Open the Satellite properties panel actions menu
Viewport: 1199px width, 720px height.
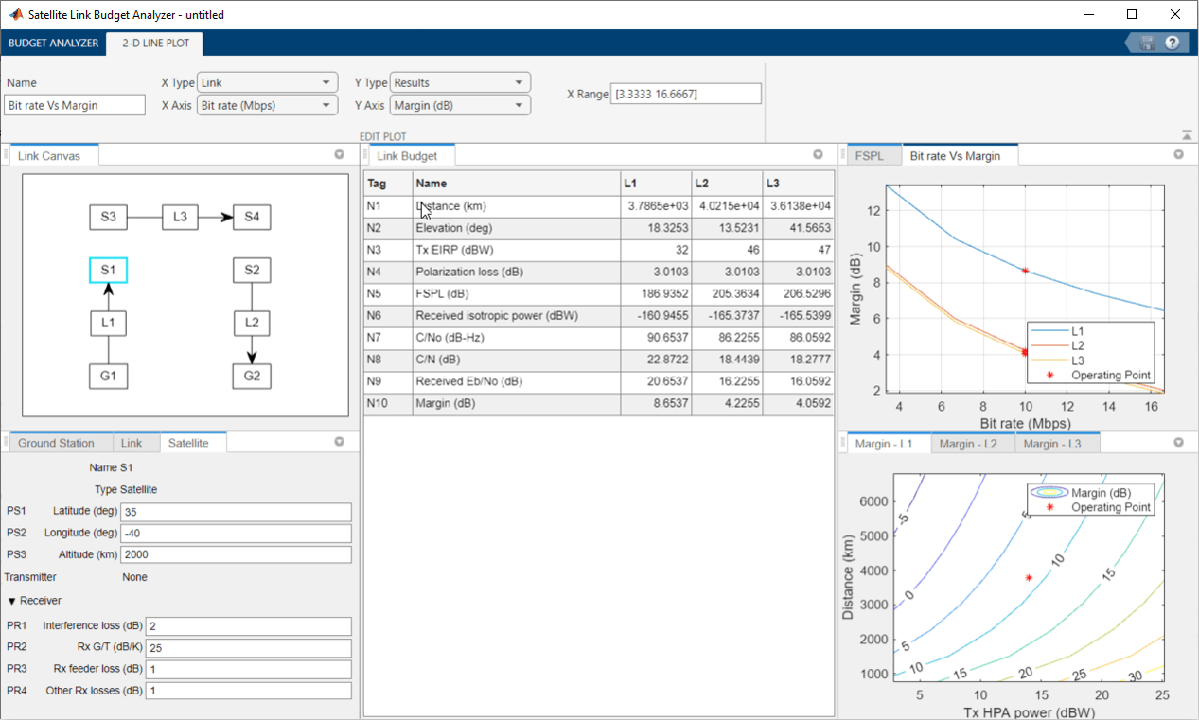340,442
